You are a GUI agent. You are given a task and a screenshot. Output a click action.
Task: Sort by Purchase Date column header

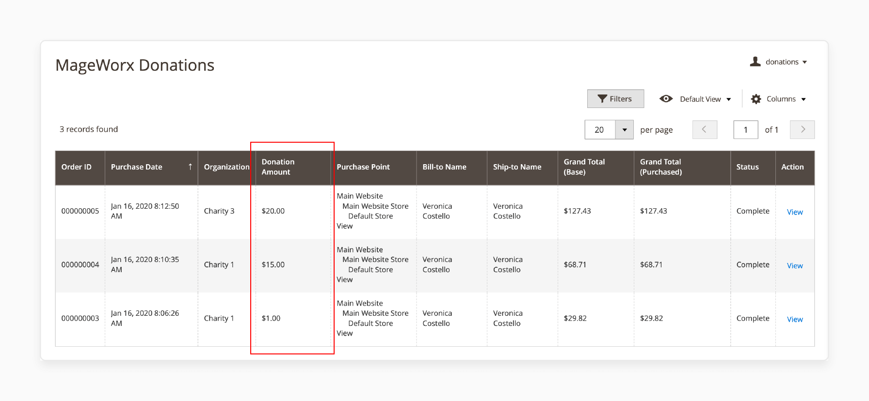click(x=151, y=167)
